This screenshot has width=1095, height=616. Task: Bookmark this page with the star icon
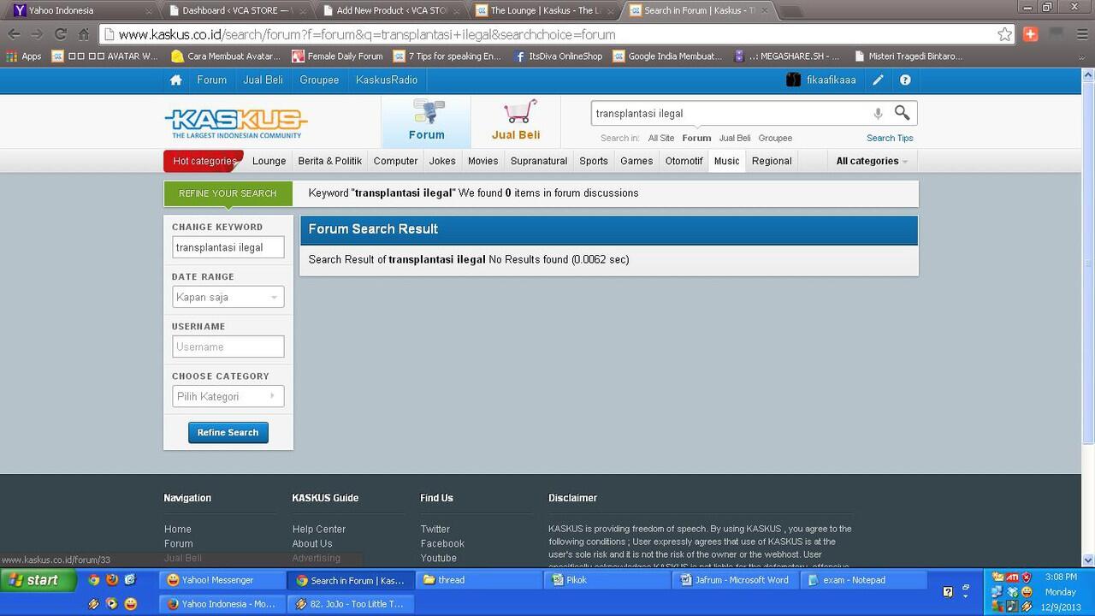(x=1005, y=34)
